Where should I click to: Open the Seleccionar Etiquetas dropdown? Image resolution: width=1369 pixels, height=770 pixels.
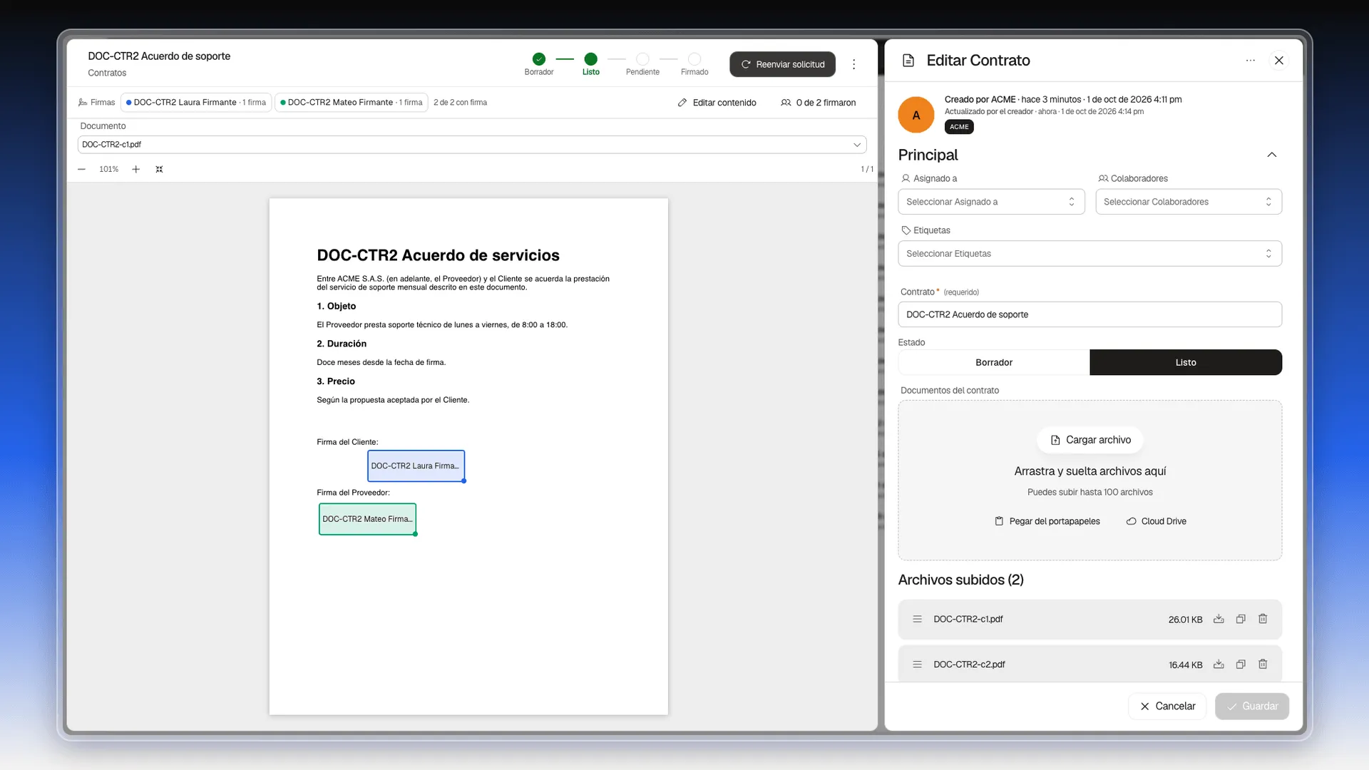coord(1089,254)
